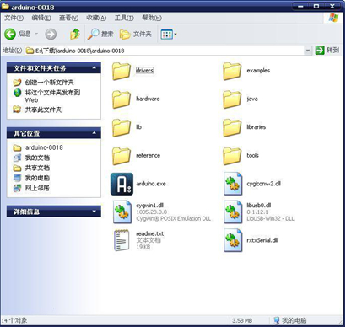Collapse the 其它位置 panel
The height and width of the screenshot is (327, 346).
(x=95, y=133)
